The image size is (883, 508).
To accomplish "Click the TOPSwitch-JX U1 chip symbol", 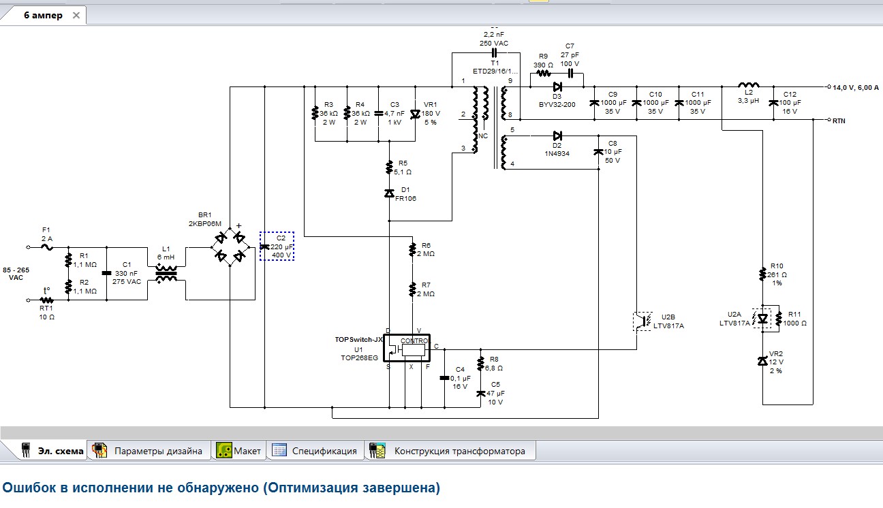I will pos(407,349).
